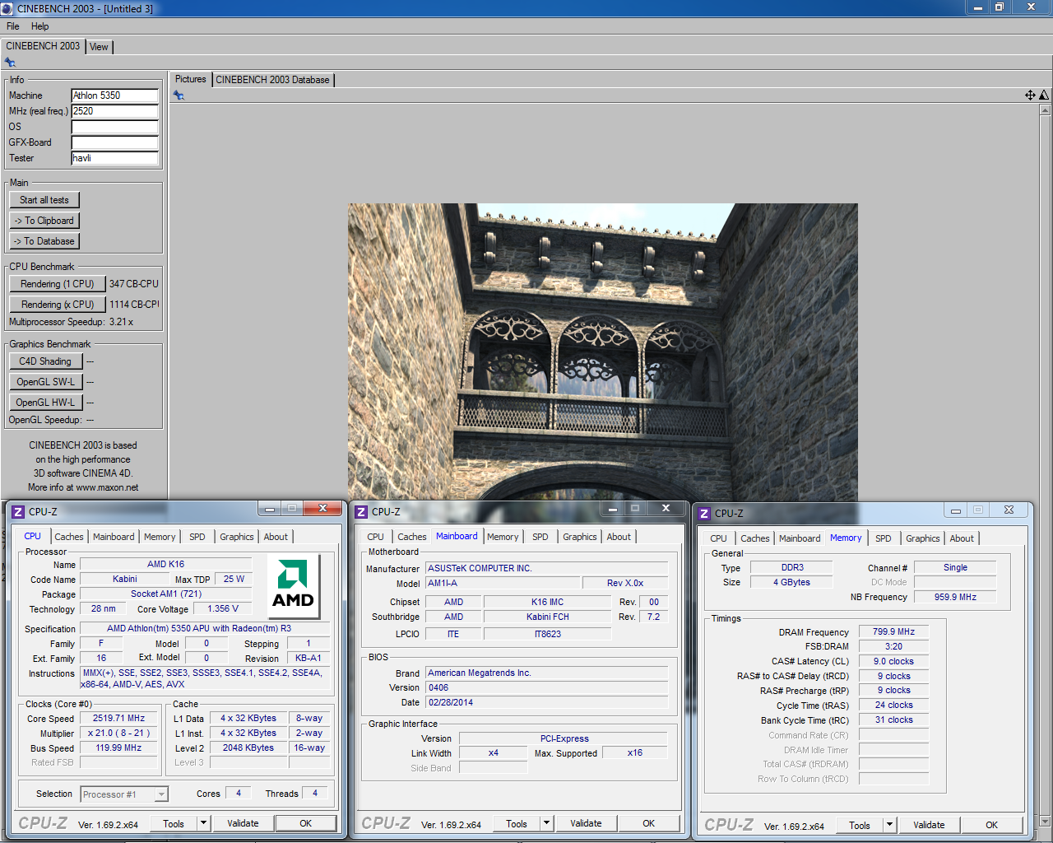
Task: Open the Help menu
Action: [x=40, y=26]
